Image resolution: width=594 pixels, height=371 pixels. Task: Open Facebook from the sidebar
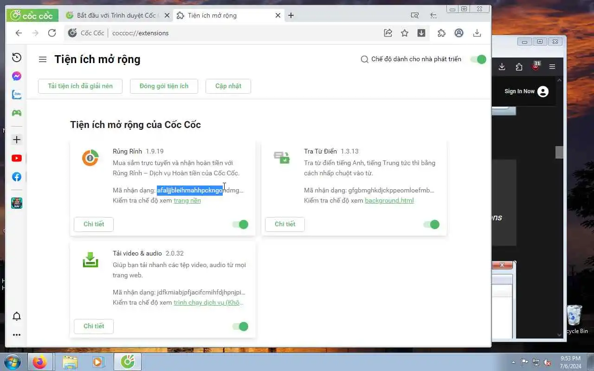tap(17, 177)
